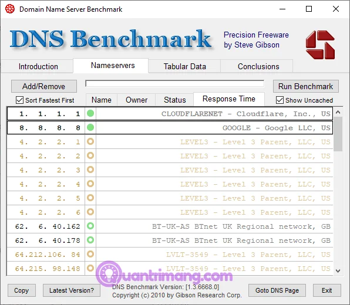350x305 pixels.
Task: Minimize the DNS Benchmark window
Action: point(282,9)
